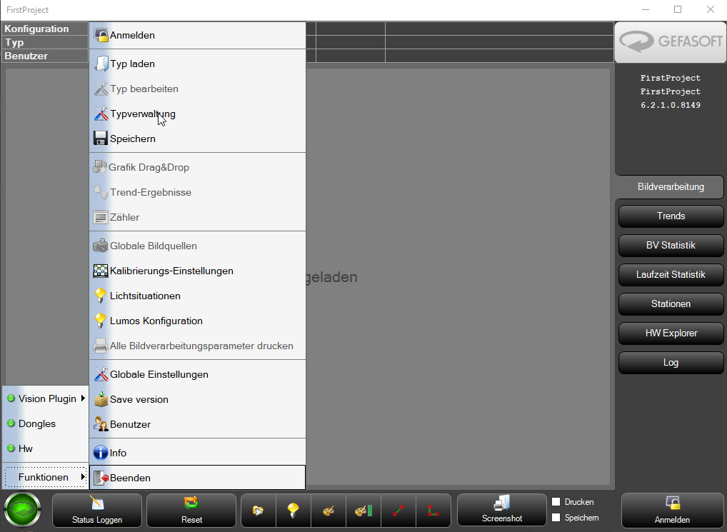Click the blue info icon beside Info
727x532 pixels.
[x=101, y=453]
